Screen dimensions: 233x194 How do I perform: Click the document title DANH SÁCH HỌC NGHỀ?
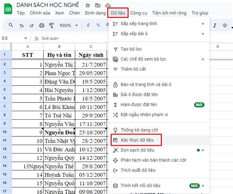[x=48, y=5]
